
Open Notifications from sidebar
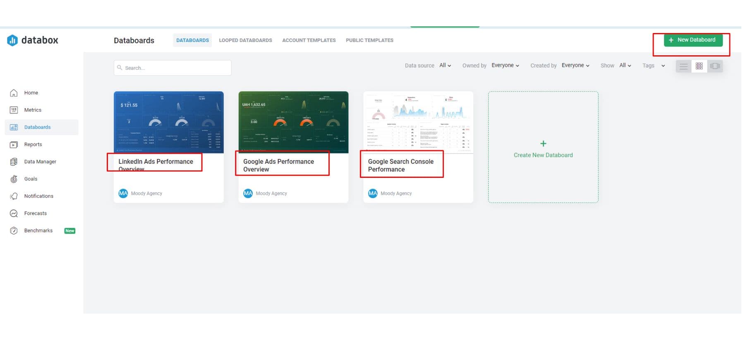pyautogui.click(x=38, y=196)
